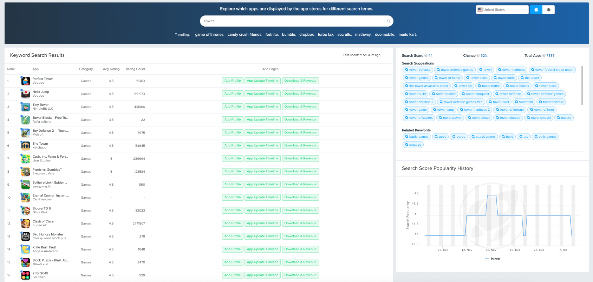593x282 pixels.
Task: Select the Apple App Store icon
Action: (536, 10)
